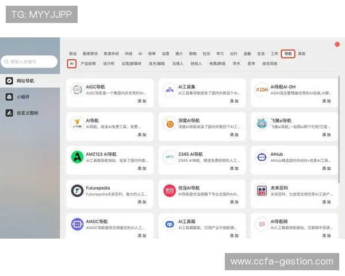Click the 2345 AI导航 logo icon
Screen dimensions: 345x276
tap(170, 157)
